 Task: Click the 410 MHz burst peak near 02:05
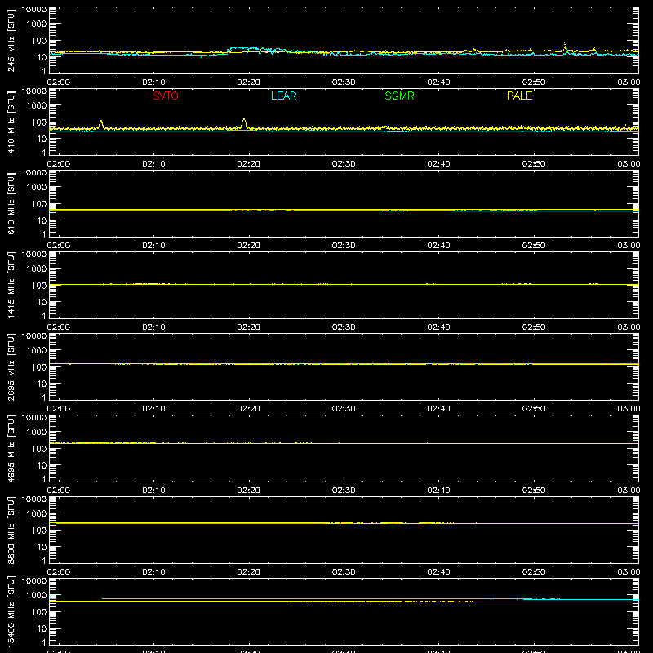[100, 122]
